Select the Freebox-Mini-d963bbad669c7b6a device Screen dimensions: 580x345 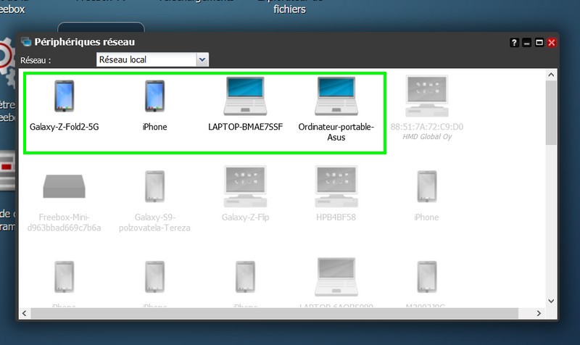tap(64, 203)
